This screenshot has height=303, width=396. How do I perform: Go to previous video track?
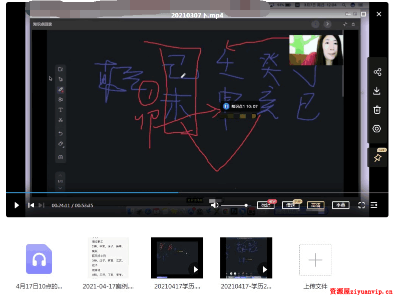coord(31,205)
